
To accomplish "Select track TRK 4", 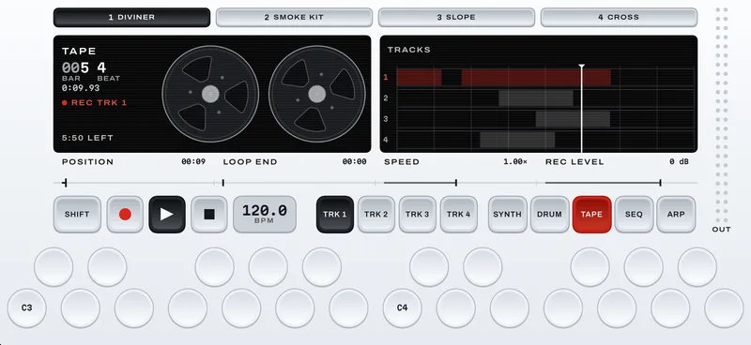I will pos(458,215).
